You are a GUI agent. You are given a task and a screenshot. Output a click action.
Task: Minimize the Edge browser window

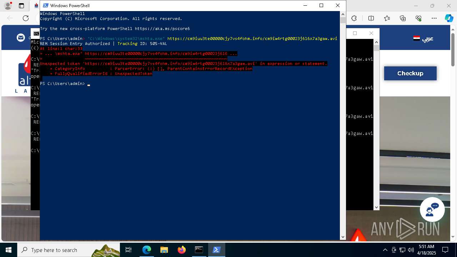(x=416, y=6)
